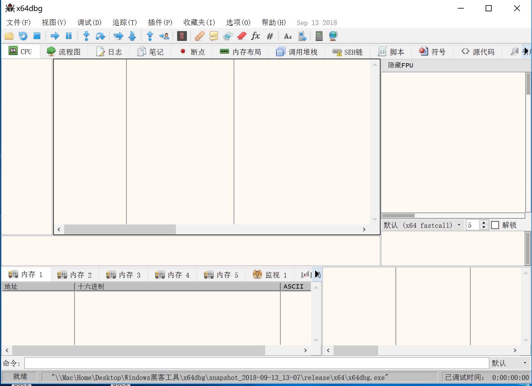Open Bookmarks with the red bookmark icon
This screenshot has width=532, height=386.
(242, 36)
